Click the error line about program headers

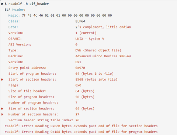(81, 132)
